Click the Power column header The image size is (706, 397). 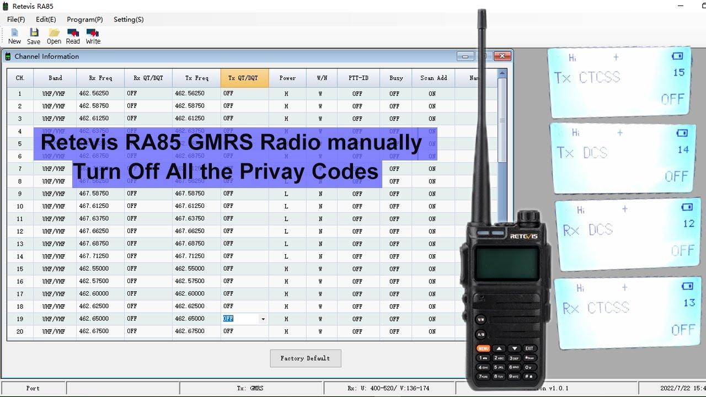pyautogui.click(x=287, y=78)
